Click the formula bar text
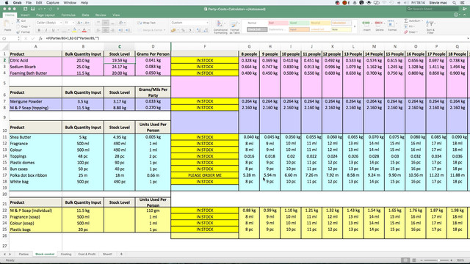 point(72,38)
